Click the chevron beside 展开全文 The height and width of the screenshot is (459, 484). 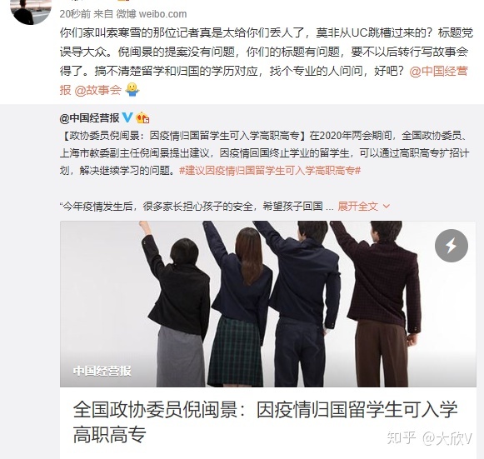pyautogui.click(x=387, y=207)
